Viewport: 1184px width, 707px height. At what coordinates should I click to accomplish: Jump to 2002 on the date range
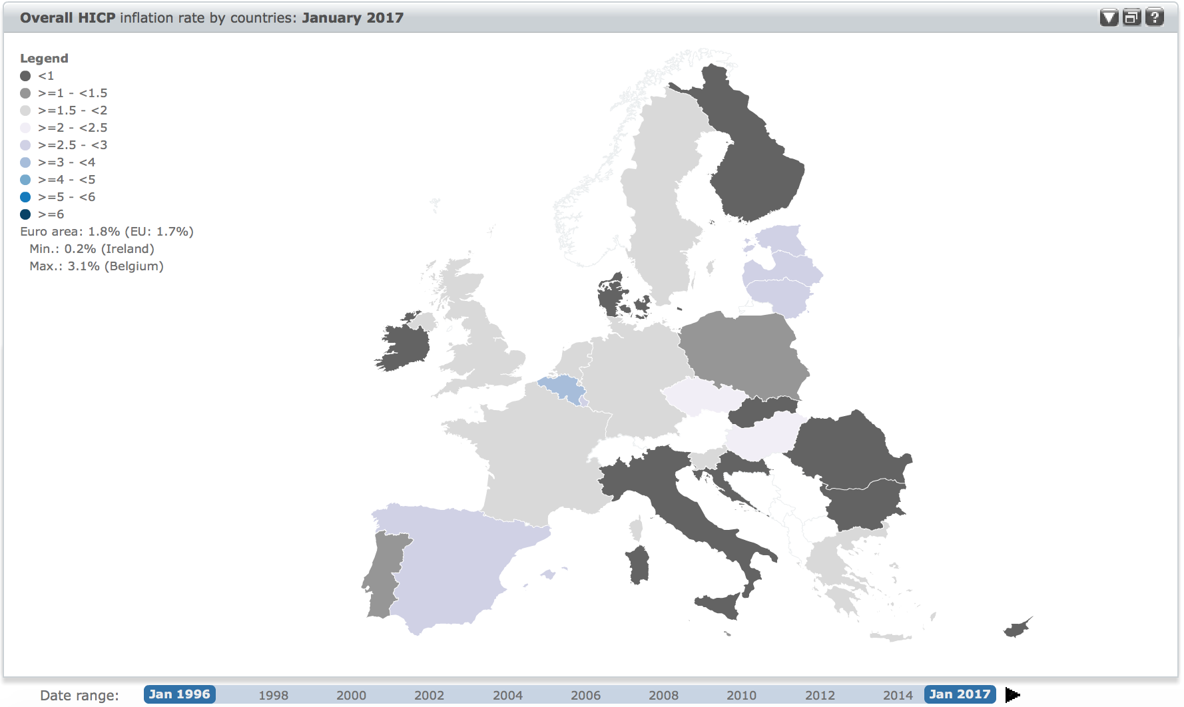429,695
